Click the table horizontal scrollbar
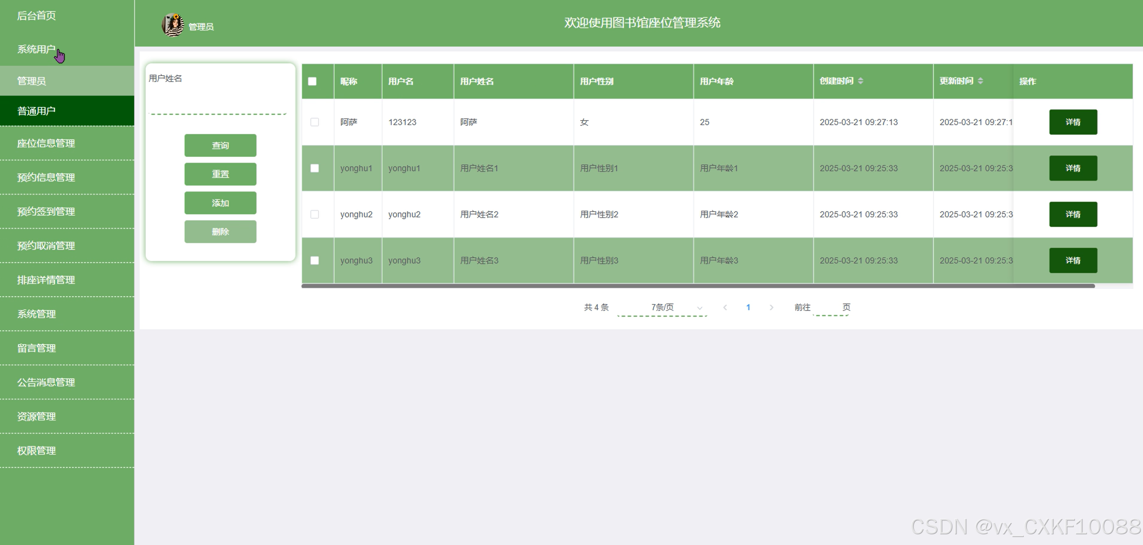Viewport: 1143px width, 545px height. 698,286
